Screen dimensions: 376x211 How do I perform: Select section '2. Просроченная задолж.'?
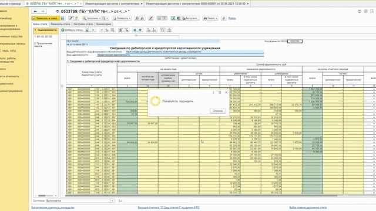(46, 45)
